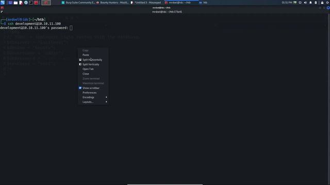This screenshot has width=330, height=185.
Task: Expand the Layouts... submenu
Action: point(93,102)
